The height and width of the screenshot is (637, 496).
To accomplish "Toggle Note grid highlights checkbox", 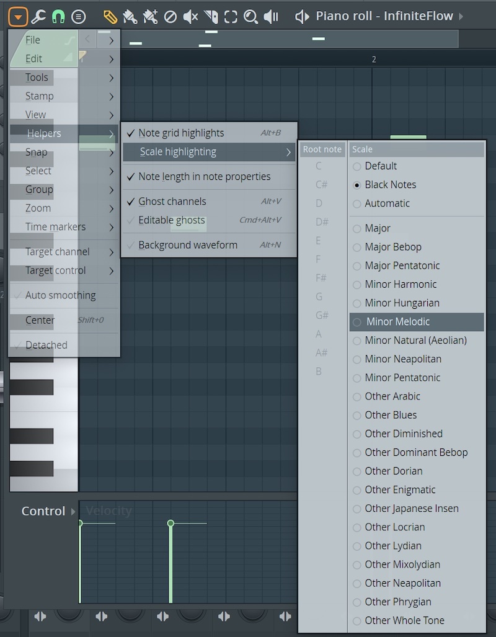I will 181,133.
